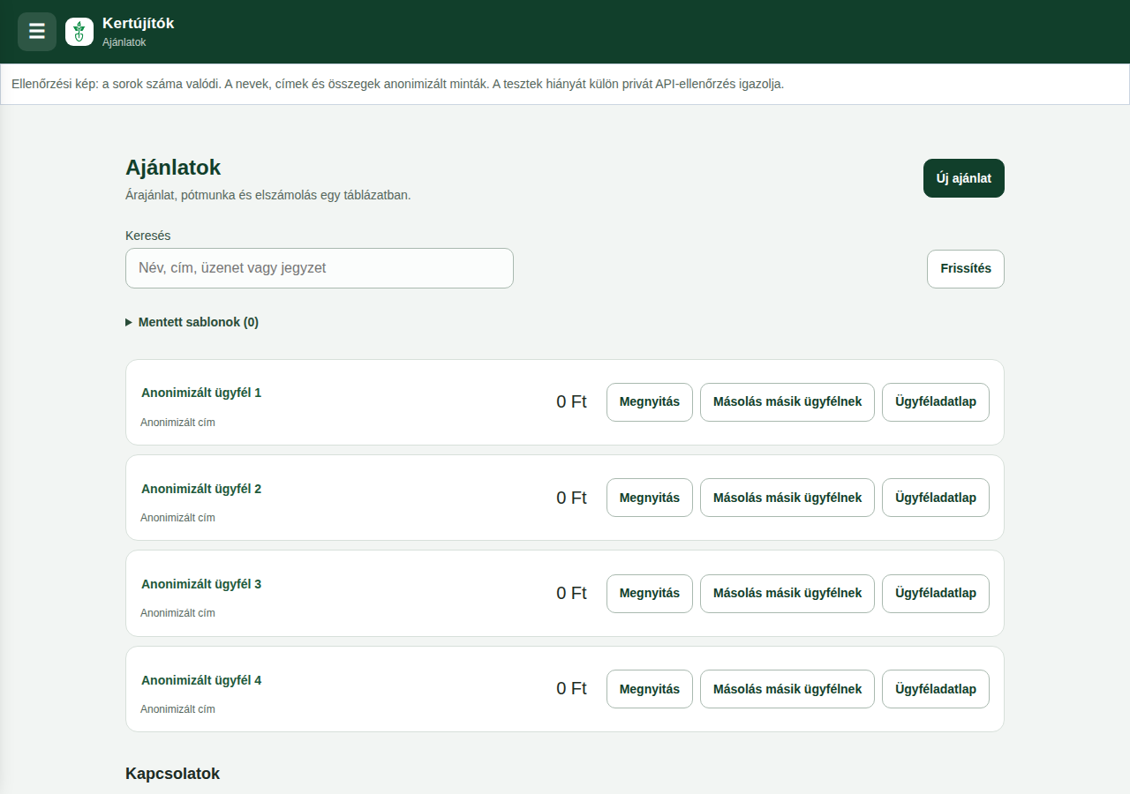Click the address under Anonimizált ügyfél 3
Image resolution: width=1130 pixels, height=794 pixels.
(177, 613)
